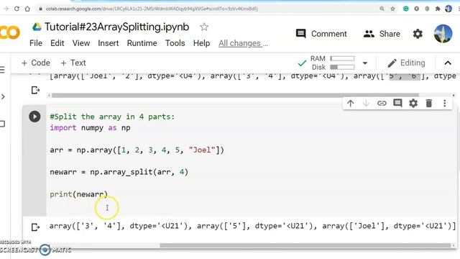Expand the RAM Disk connection dropdown arrow
460x259 pixels.
[x=365, y=63]
